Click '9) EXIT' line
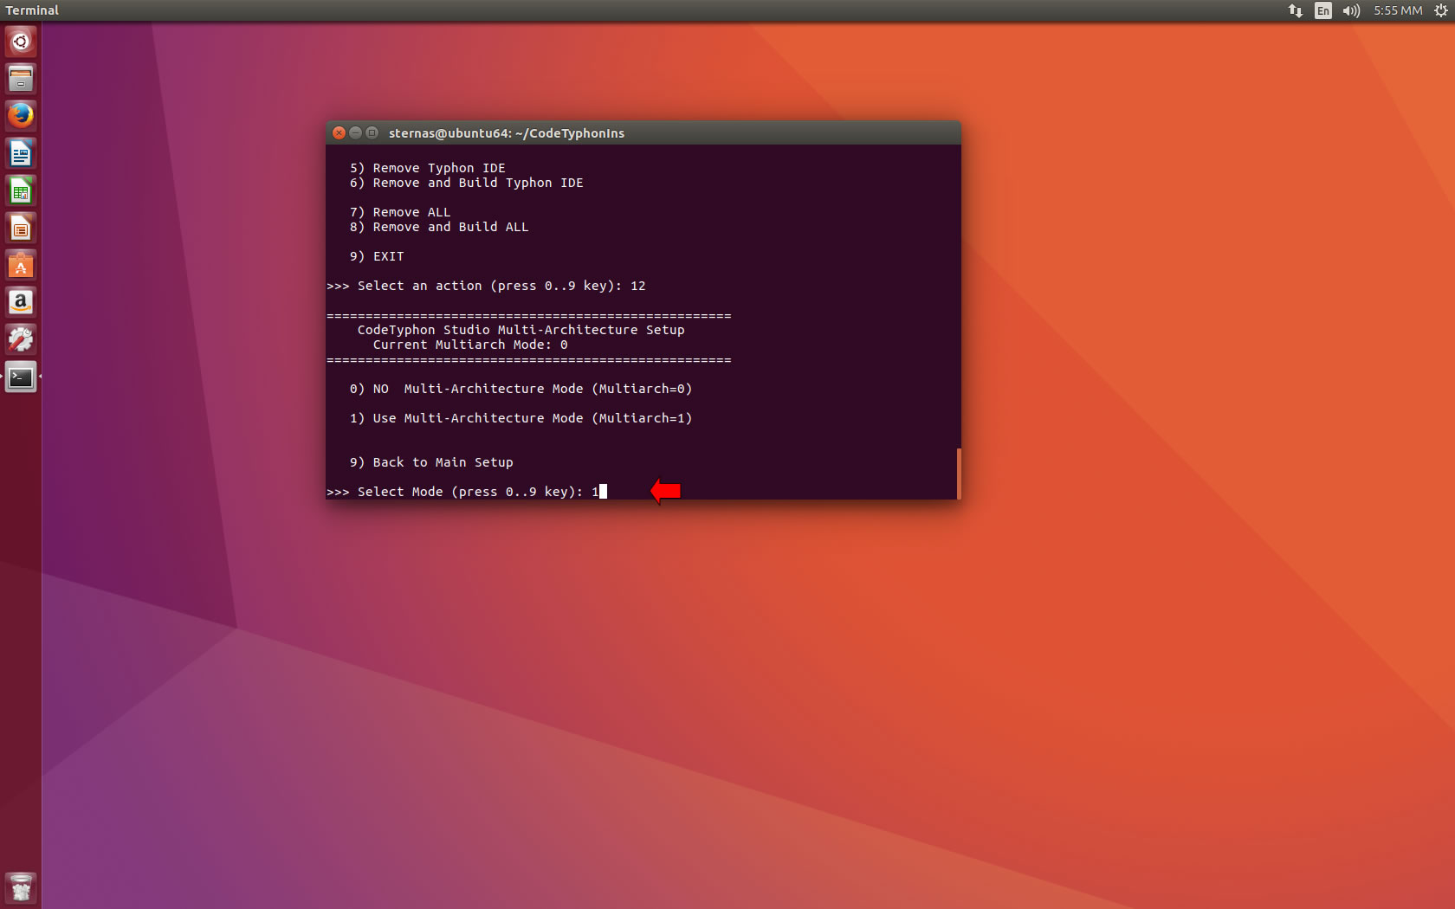 (377, 256)
